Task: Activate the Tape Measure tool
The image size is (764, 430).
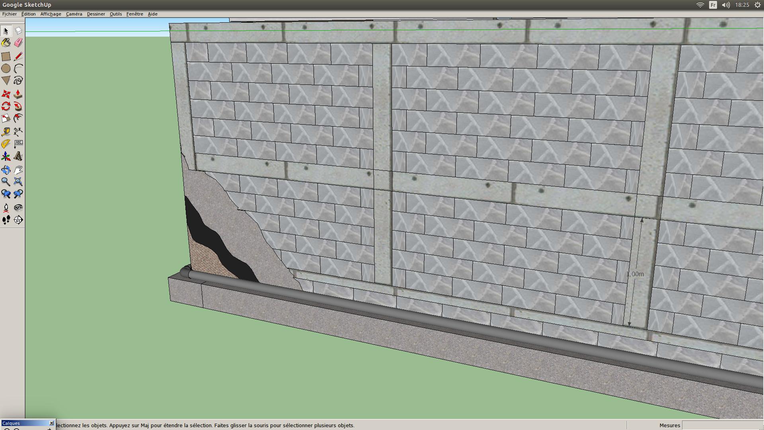Action: point(6,132)
